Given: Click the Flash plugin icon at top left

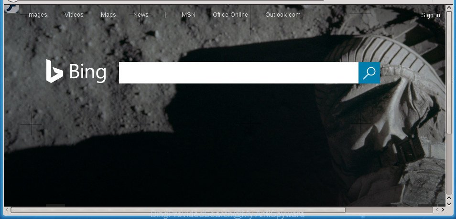Looking at the screenshot, I should coord(11,9).
